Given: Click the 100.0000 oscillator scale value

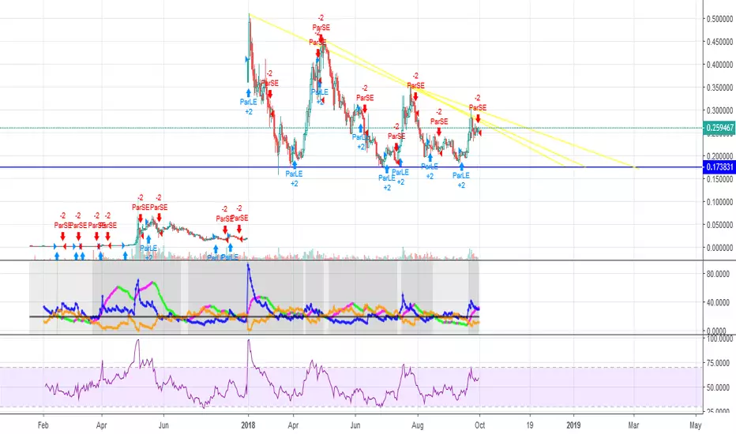Looking at the screenshot, I should 719,339.
